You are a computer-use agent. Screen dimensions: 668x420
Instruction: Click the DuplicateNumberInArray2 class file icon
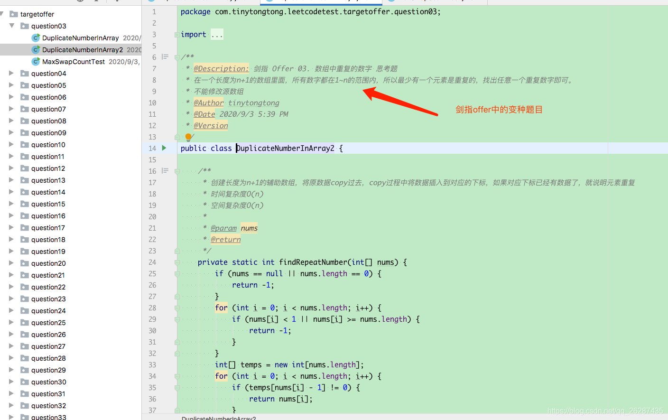(x=36, y=49)
